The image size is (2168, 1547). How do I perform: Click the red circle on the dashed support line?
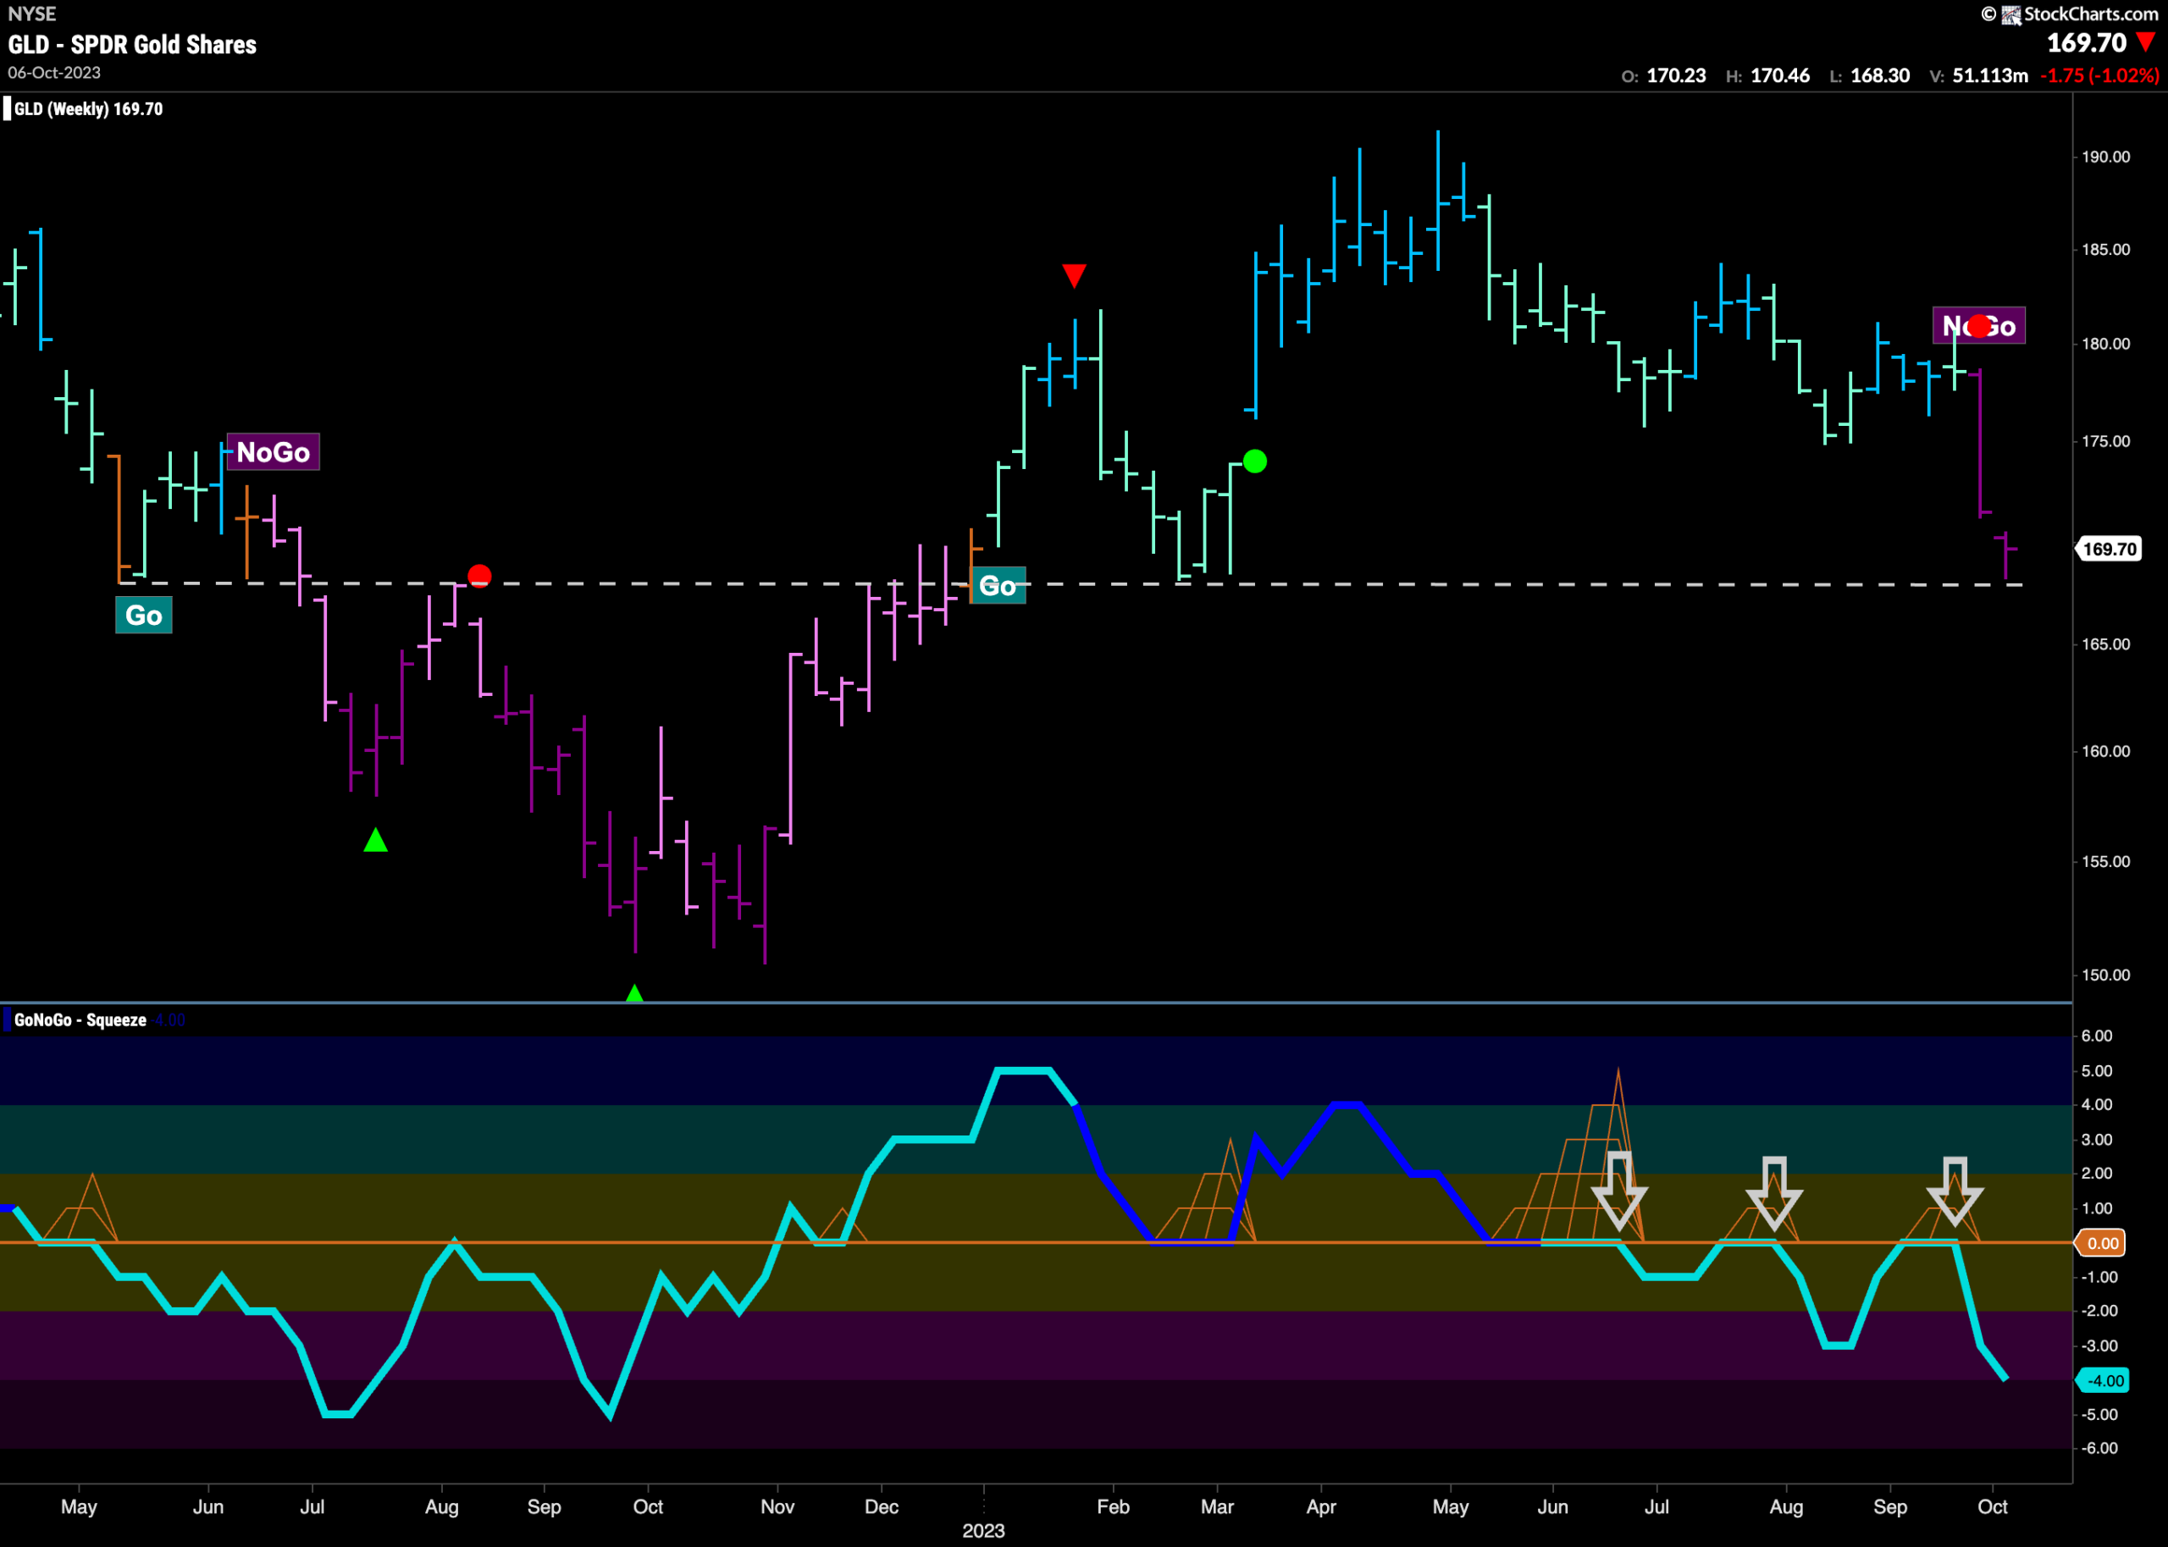tap(479, 576)
